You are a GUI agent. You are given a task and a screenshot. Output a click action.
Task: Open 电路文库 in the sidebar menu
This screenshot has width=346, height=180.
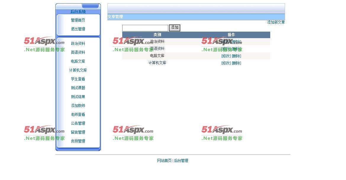click(78, 61)
